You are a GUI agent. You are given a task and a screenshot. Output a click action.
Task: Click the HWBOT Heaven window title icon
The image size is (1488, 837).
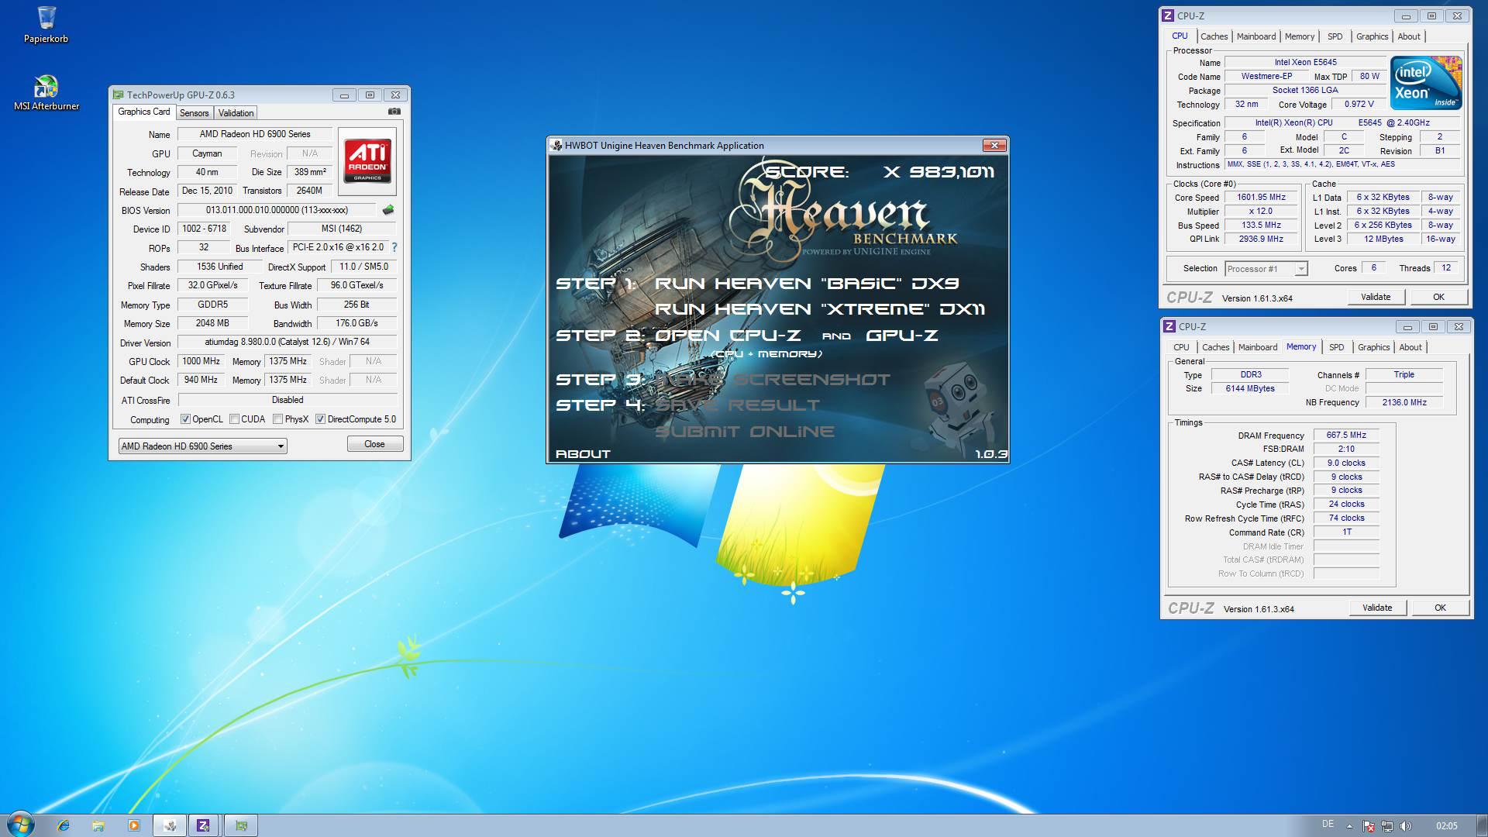click(x=556, y=145)
